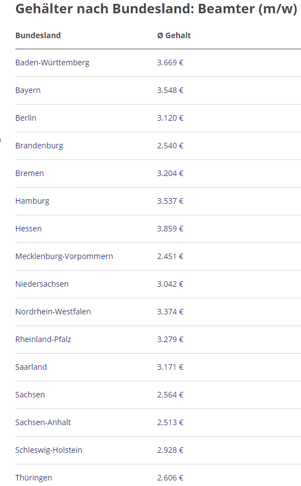This screenshot has height=486, width=301.
Task: Select the Niedersachsen entry
Action: point(42,284)
